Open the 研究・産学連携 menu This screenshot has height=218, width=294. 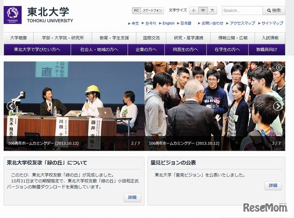[188, 38]
